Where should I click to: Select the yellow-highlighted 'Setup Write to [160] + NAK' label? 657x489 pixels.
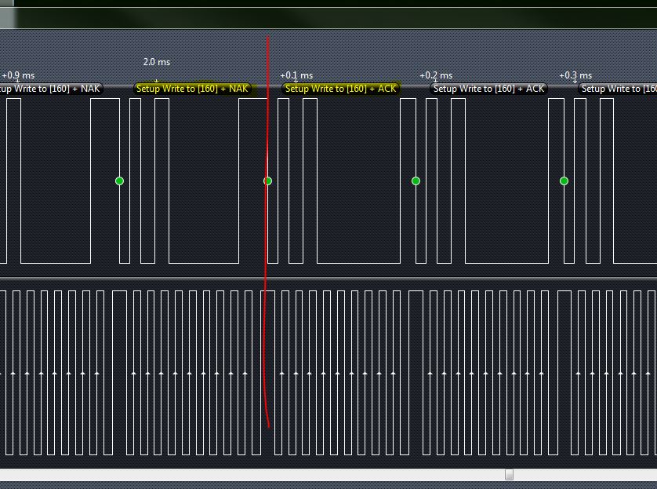click(192, 89)
